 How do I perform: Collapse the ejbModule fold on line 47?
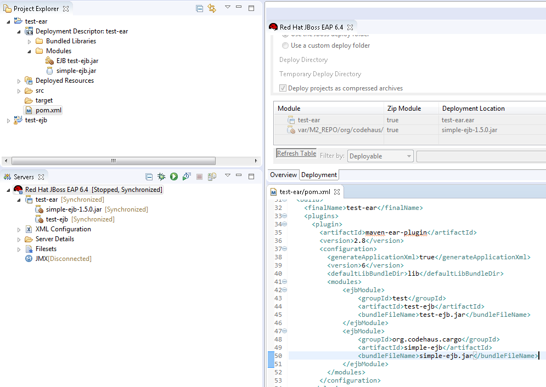point(285,331)
